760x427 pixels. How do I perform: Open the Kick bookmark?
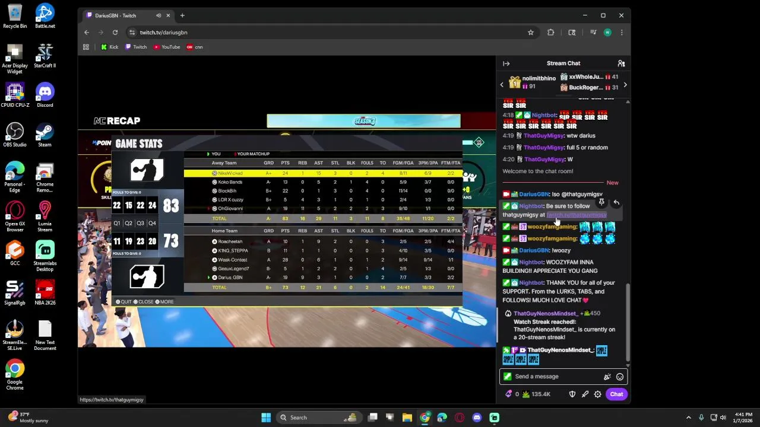[109, 47]
